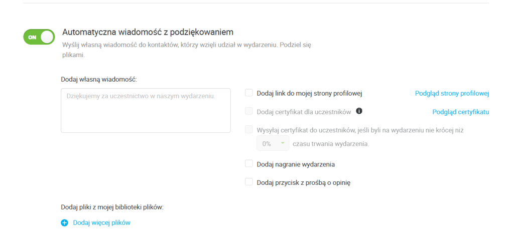The width and height of the screenshot is (514, 247).
Task: Check the 'Dodaj certyfikat dla uczestników' checkbox
Action: coord(249,112)
